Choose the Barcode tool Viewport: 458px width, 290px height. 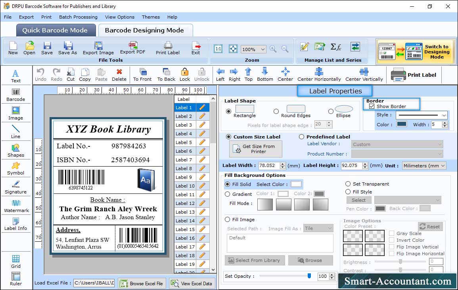coord(16,95)
